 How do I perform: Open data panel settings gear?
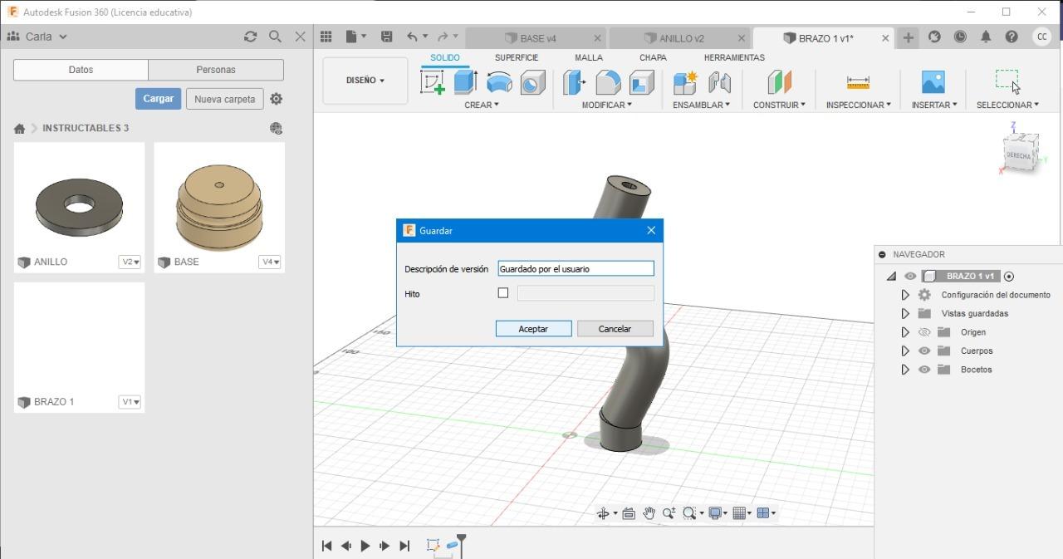point(277,99)
